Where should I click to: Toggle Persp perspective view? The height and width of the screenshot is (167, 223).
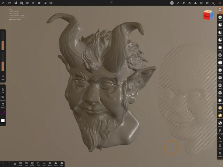[x=32, y=164]
